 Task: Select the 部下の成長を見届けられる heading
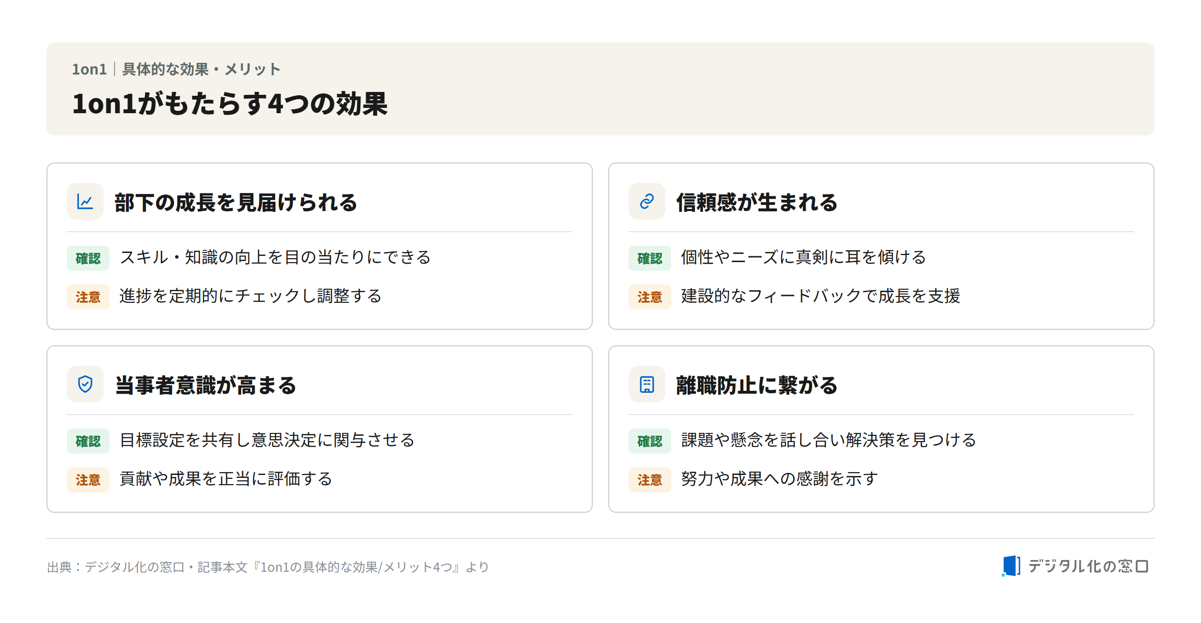pyautogui.click(x=236, y=202)
